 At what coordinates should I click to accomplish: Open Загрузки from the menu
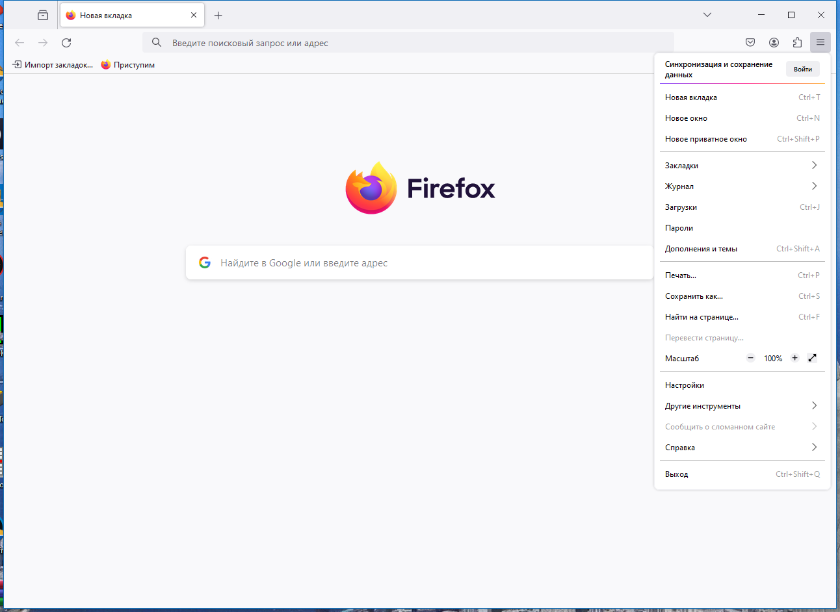pyautogui.click(x=742, y=207)
